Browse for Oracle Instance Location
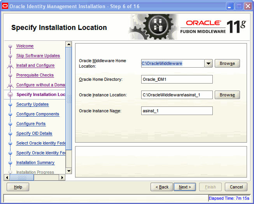This screenshot has height=204, width=254. pos(227,95)
